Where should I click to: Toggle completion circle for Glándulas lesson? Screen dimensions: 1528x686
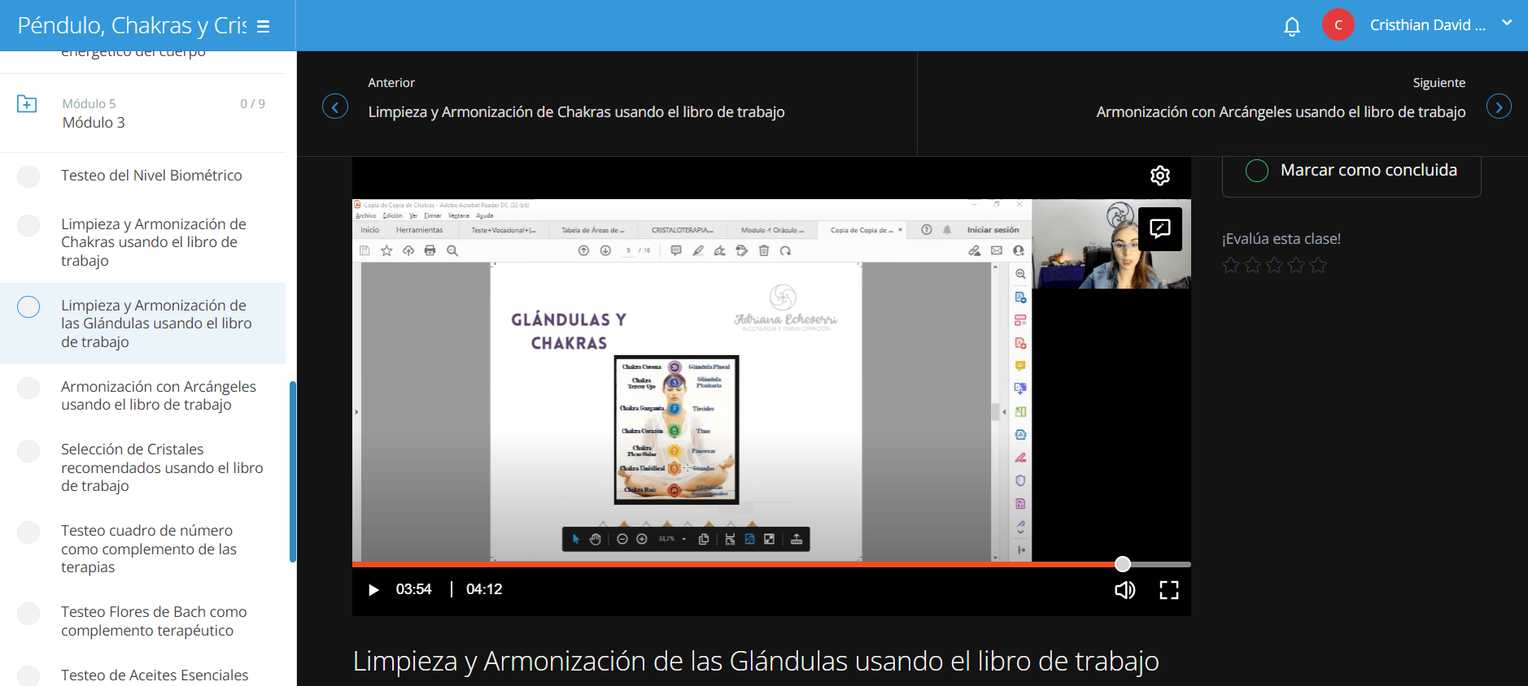pyautogui.click(x=28, y=306)
